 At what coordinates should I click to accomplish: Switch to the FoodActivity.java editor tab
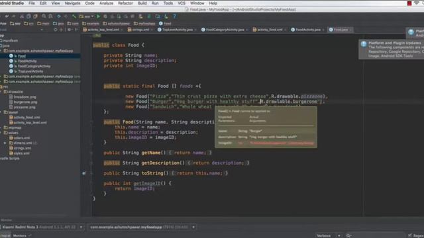click(x=307, y=30)
